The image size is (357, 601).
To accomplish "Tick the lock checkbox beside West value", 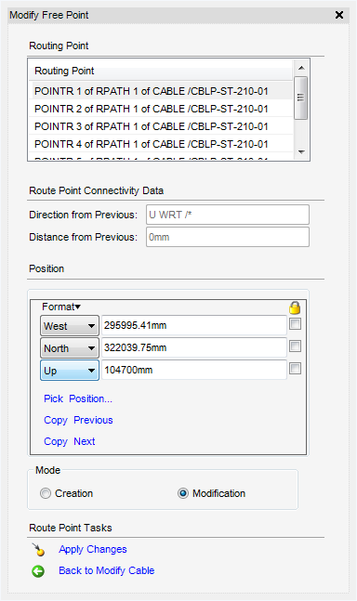I will point(295,324).
